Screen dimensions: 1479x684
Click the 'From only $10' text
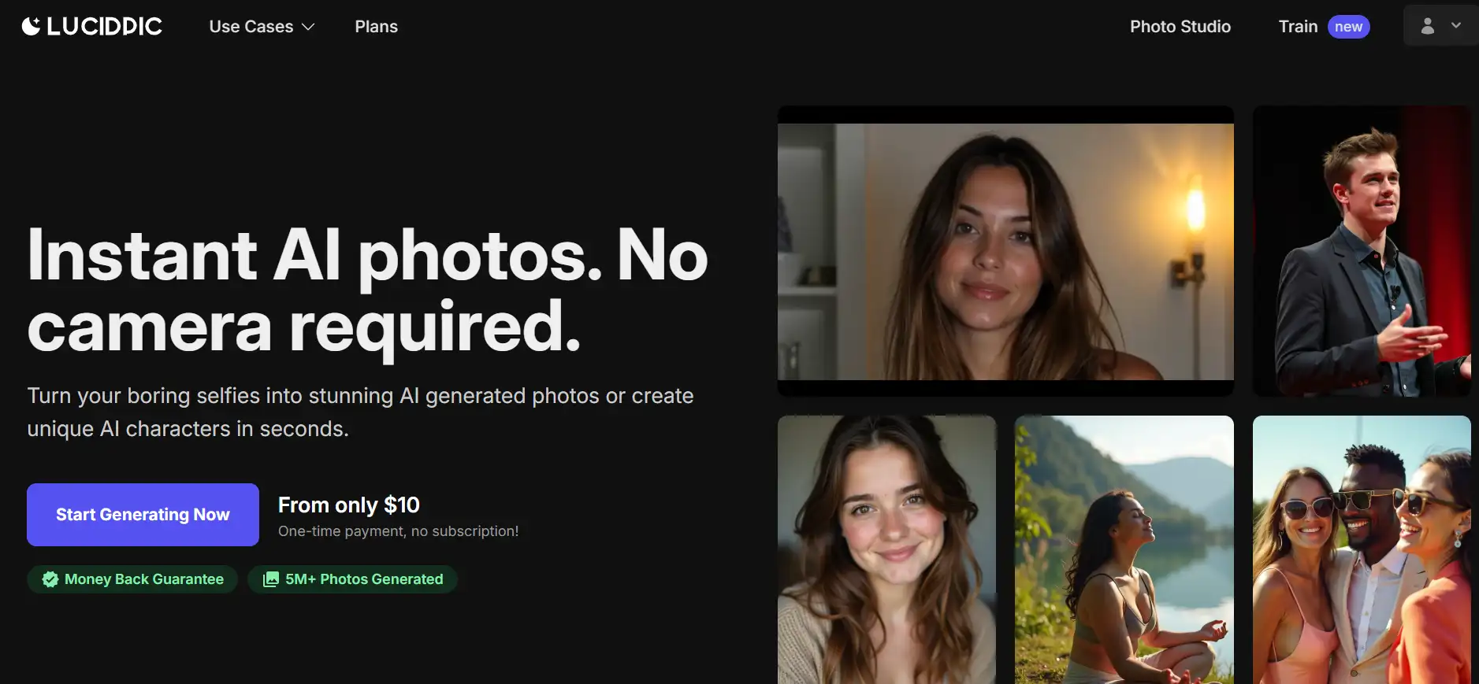[x=349, y=505]
